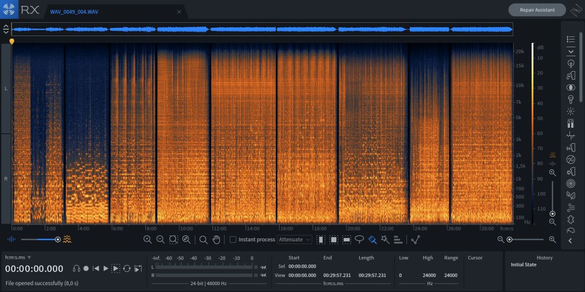This screenshot has height=292, width=585.
Task: Toggle monitoring with the headphones icon
Action: click(x=76, y=268)
